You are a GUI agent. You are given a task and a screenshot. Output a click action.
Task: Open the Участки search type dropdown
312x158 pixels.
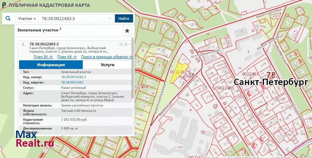tap(27, 18)
